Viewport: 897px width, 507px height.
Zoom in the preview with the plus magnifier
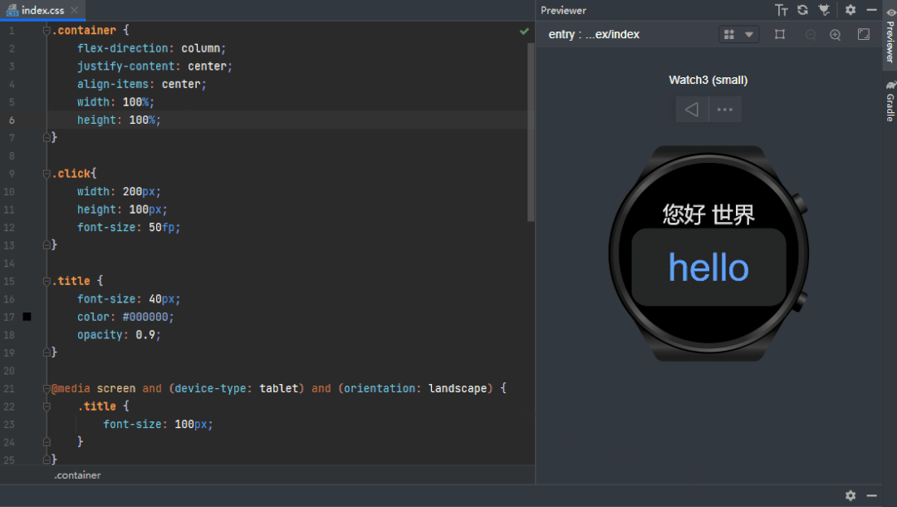coord(836,35)
